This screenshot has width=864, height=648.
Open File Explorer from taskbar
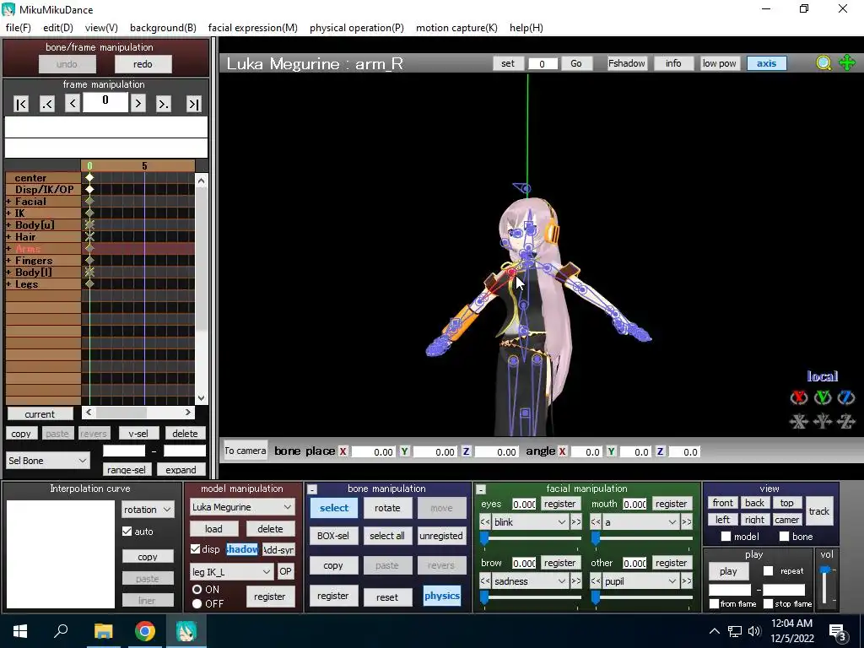point(103,631)
